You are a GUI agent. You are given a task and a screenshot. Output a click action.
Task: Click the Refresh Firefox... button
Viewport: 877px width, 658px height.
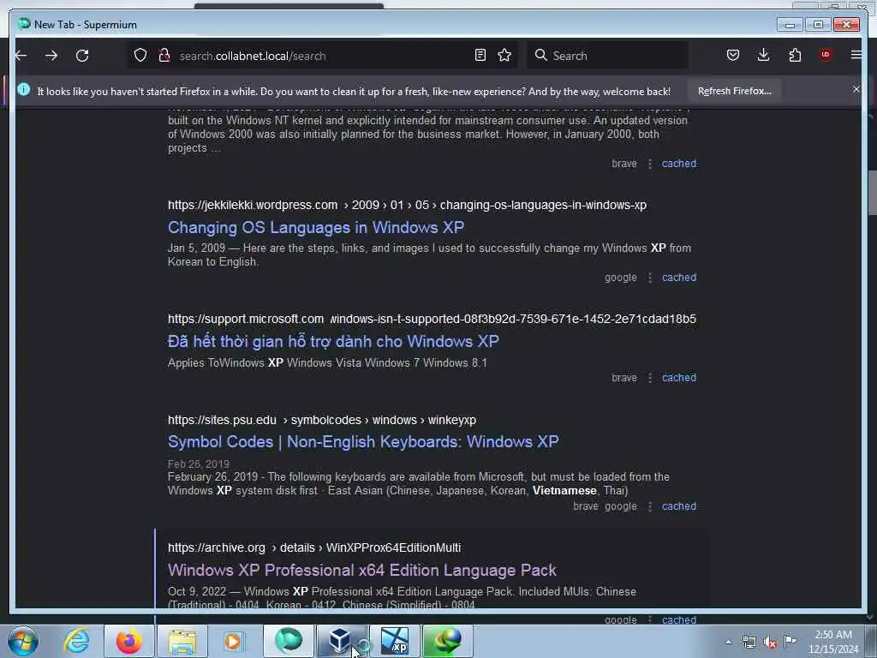coord(734,91)
